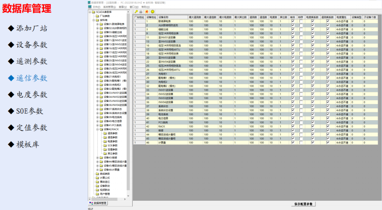Toggle 有效 checkbox in the RACK row
The height and width of the screenshot is (210, 382).
coord(293,127)
